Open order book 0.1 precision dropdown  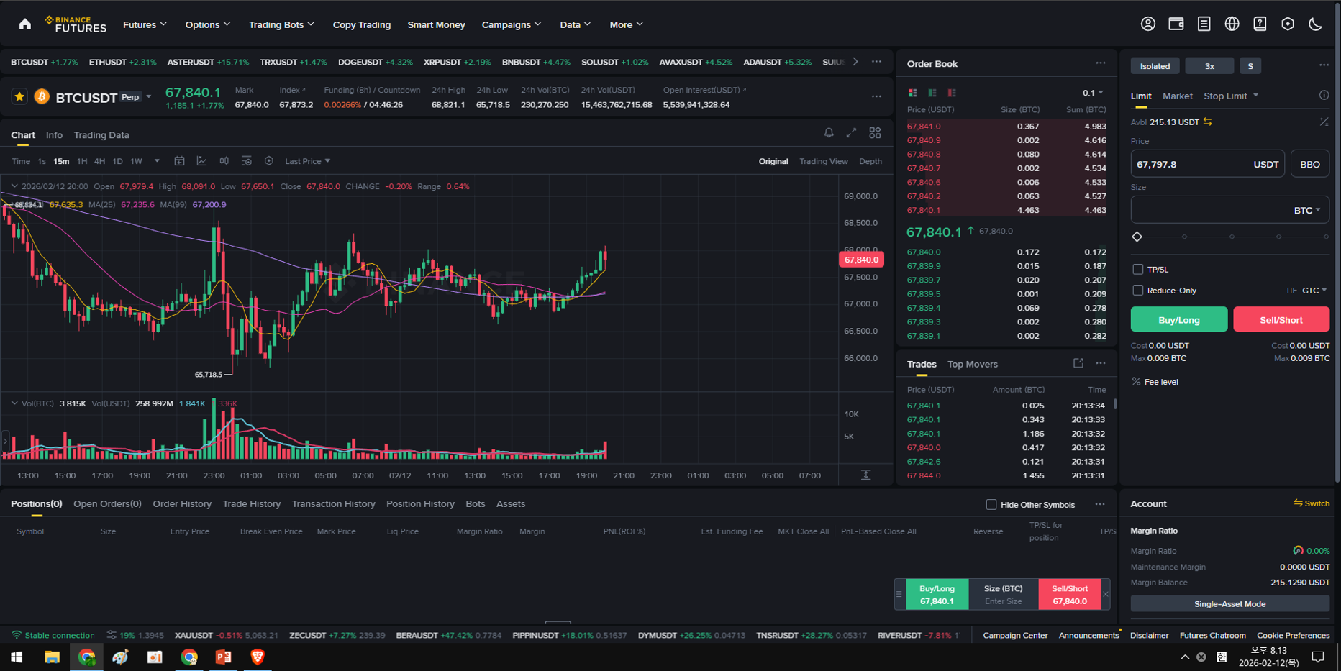(x=1093, y=93)
